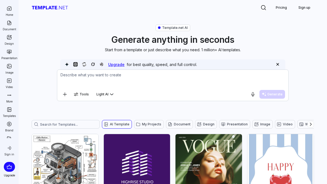Expand the Light AI model dropdown
The image size is (327, 184).
pos(105,94)
